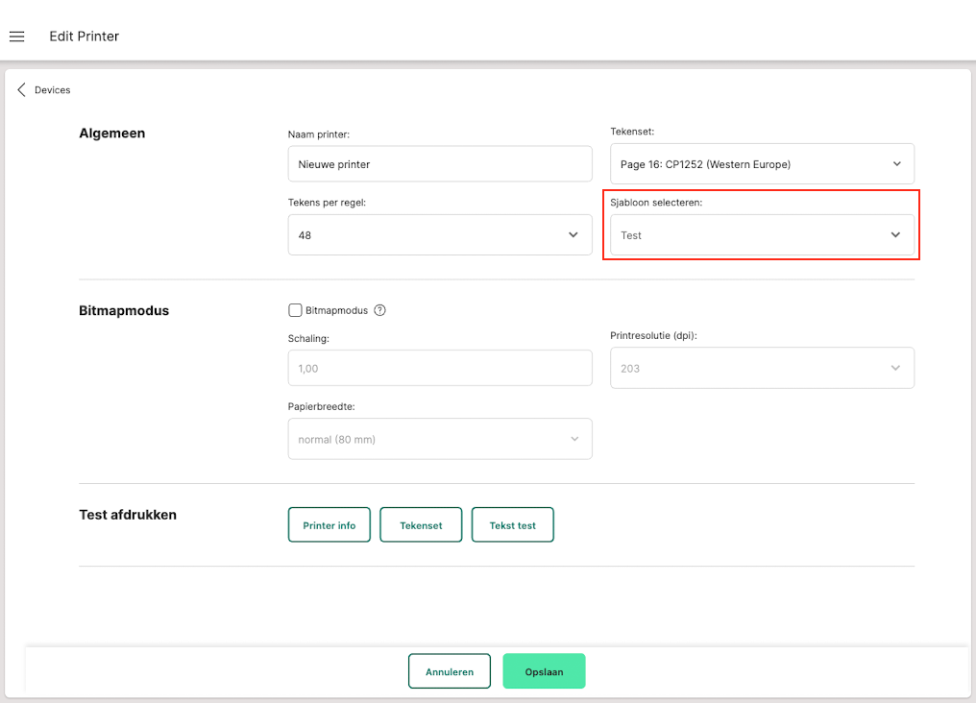Click the arrow in Tekenset dropdown field
Screen dimensions: 976x703
pyautogui.click(x=896, y=164)
